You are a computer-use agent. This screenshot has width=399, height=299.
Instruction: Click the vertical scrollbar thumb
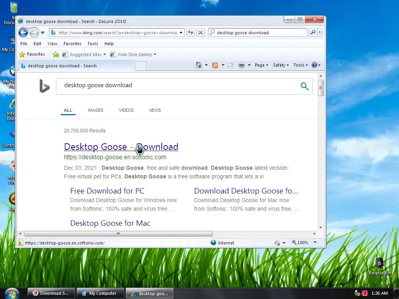click(x=321, y=88)
